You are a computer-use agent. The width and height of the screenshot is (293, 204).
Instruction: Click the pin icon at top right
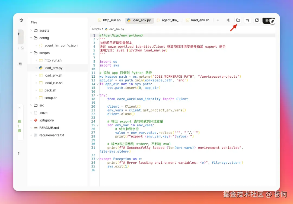point(272,22)
